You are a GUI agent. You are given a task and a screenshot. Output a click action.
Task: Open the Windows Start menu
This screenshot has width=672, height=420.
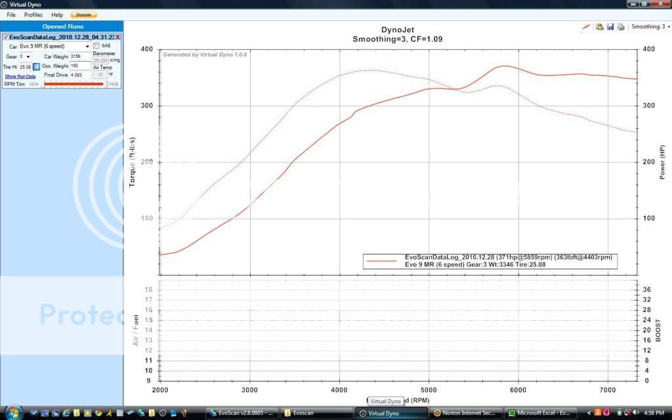coord(13,413)
